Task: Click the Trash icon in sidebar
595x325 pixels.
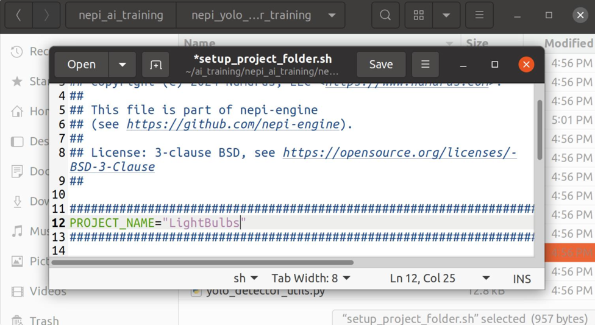Action: [17, 320]
